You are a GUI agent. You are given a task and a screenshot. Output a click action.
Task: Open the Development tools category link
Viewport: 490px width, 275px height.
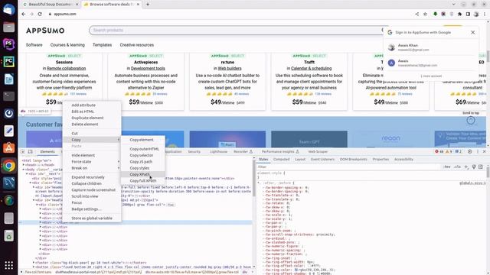pyautogui.click(x=148, y=68)
